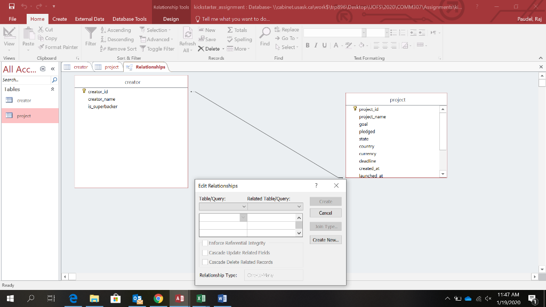Click Refresh All icon
The image size is (546, 307).
coord(188,34)
